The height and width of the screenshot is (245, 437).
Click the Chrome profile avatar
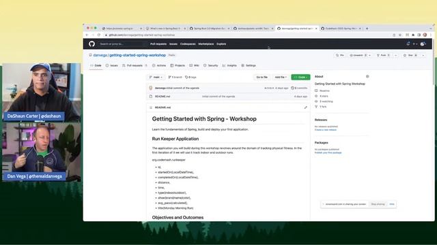[x=425, y=35]
